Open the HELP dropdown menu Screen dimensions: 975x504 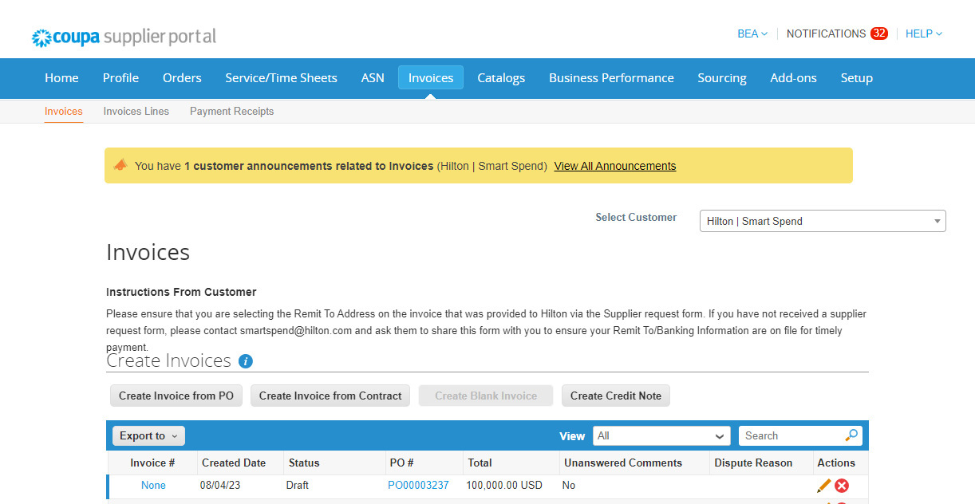(923, 33)
